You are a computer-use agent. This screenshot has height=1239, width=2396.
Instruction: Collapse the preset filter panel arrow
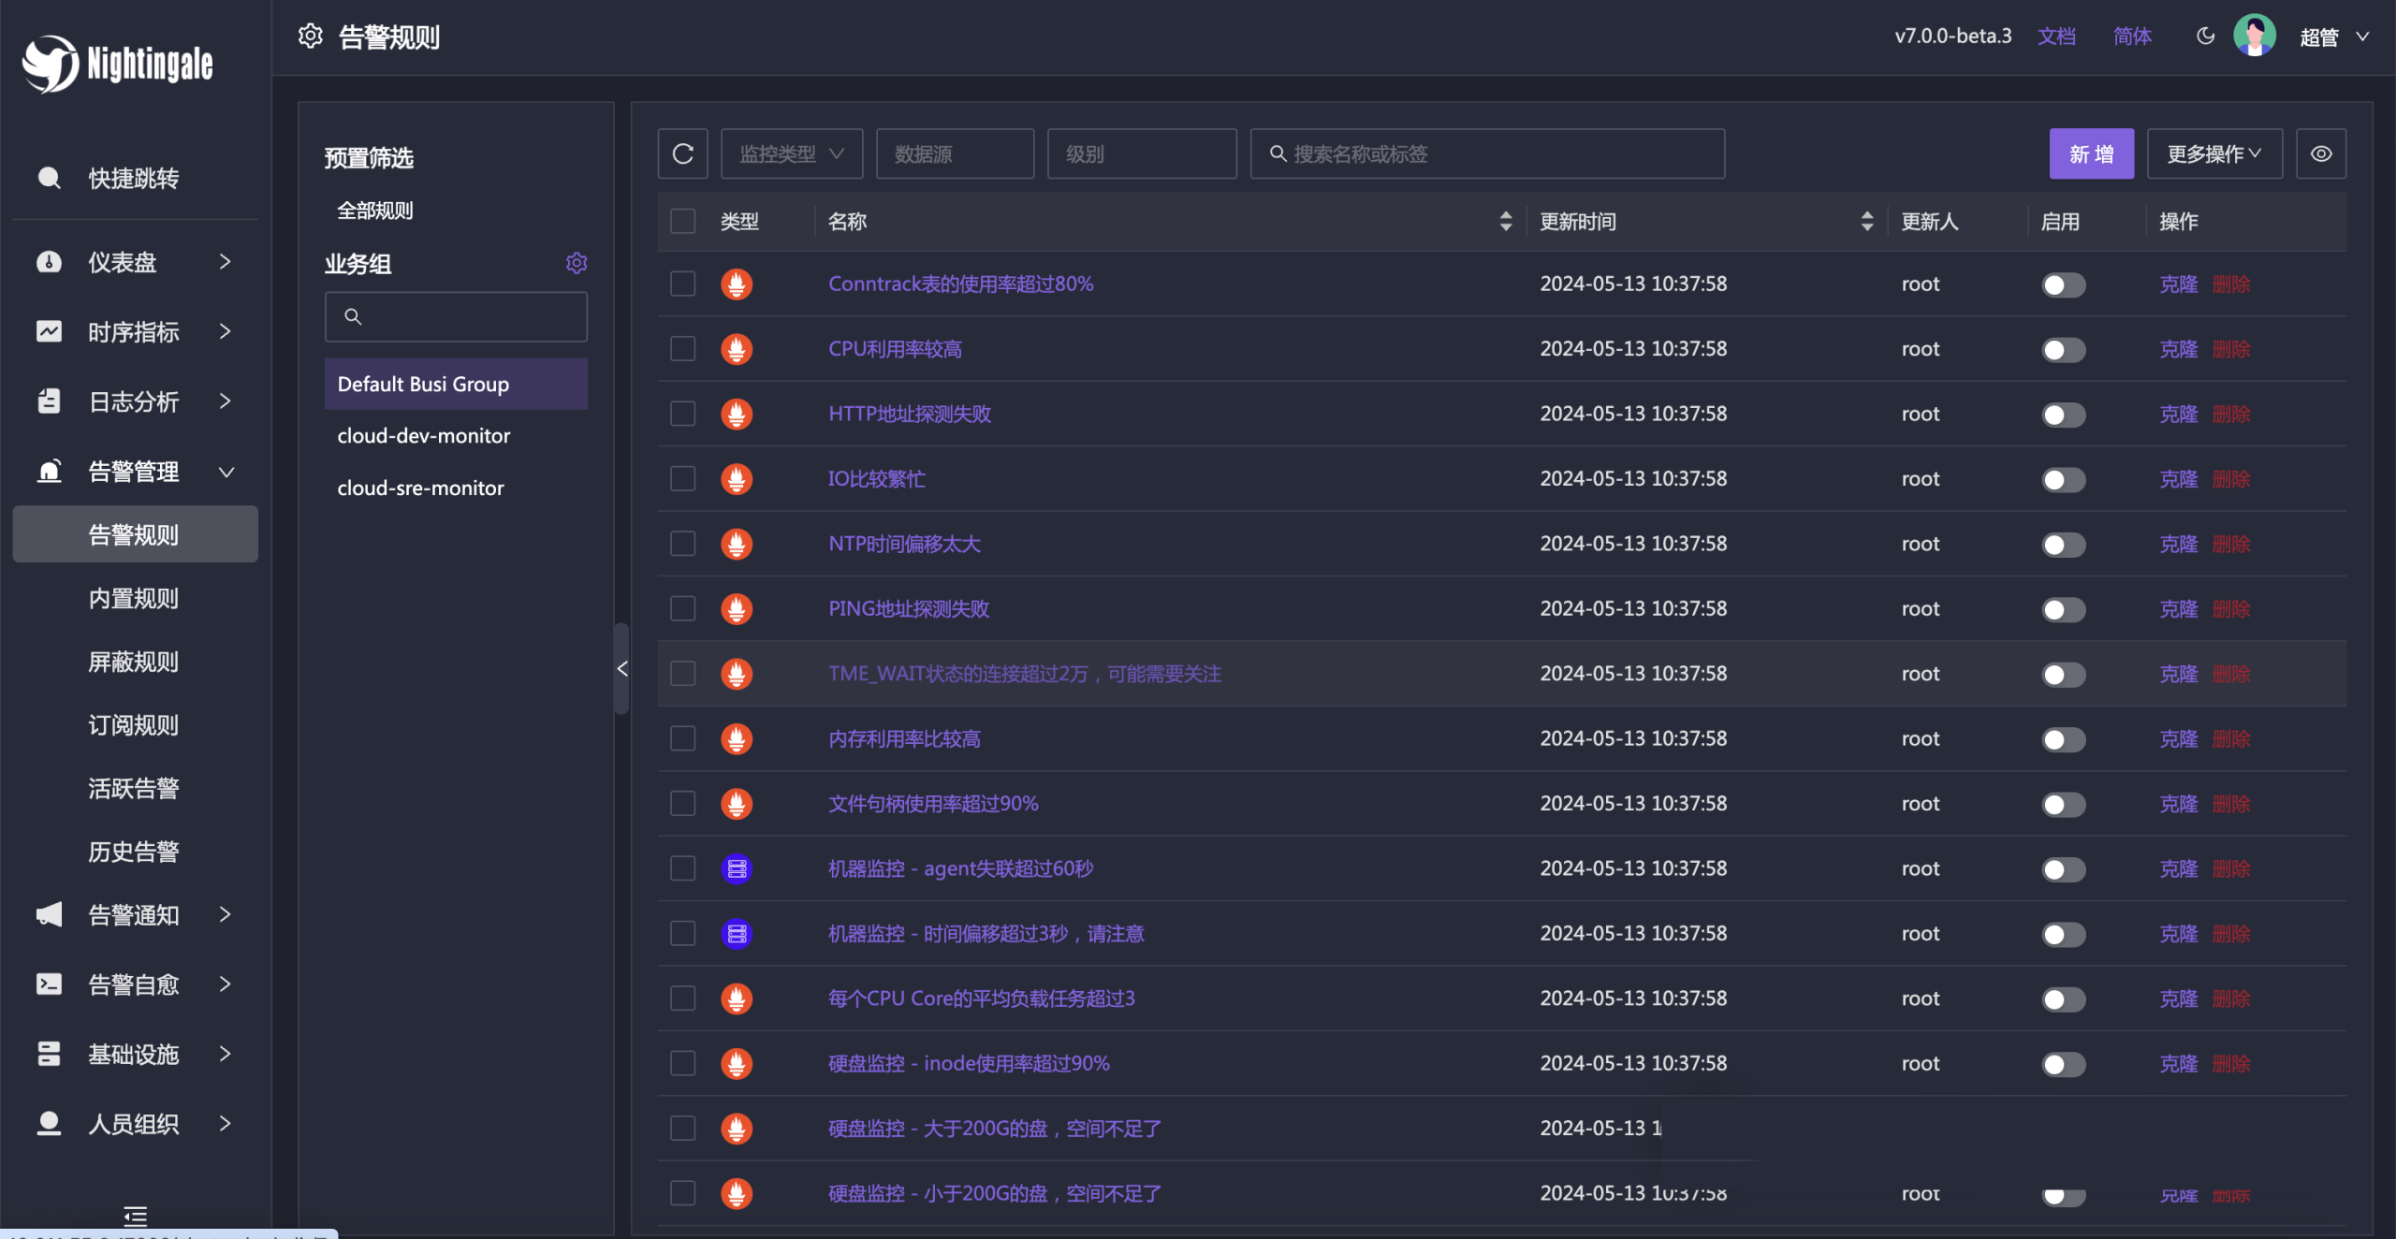(x=622, y=668)
